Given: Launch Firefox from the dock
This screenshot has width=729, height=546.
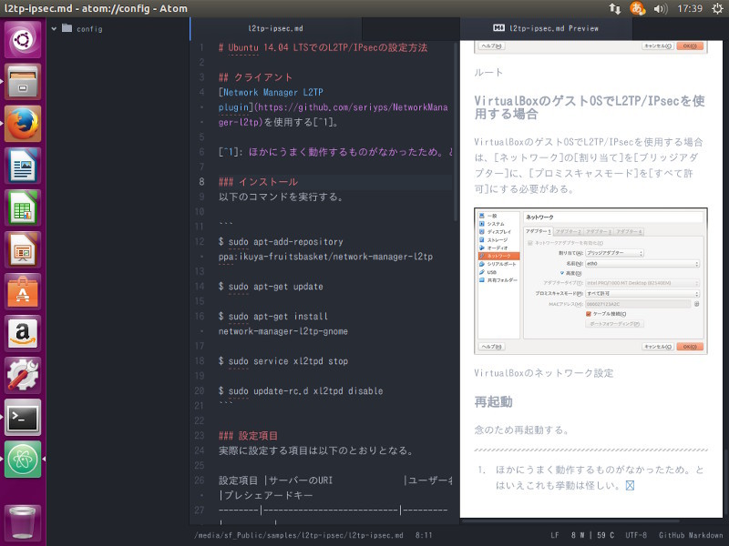Looking at the screenshot, I should pyautogui.click(x=23, y=124).
